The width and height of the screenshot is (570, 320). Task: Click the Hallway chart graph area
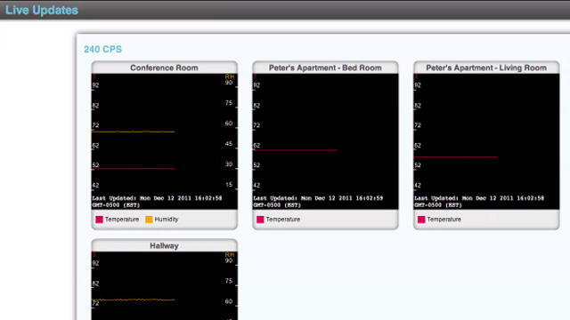164,286
